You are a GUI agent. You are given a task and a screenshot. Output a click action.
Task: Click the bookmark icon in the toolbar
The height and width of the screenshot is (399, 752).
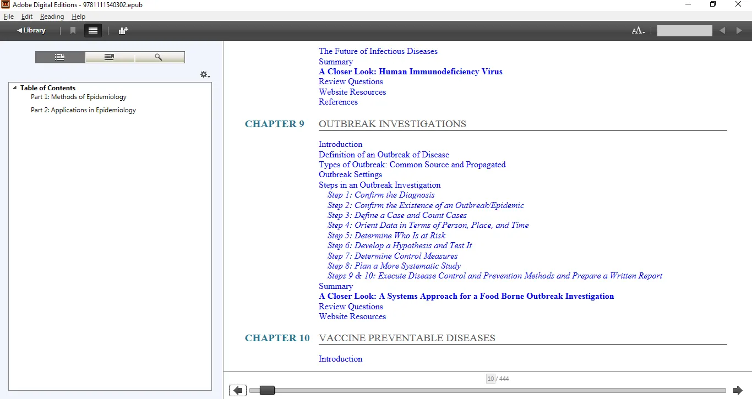coord(73,31)
